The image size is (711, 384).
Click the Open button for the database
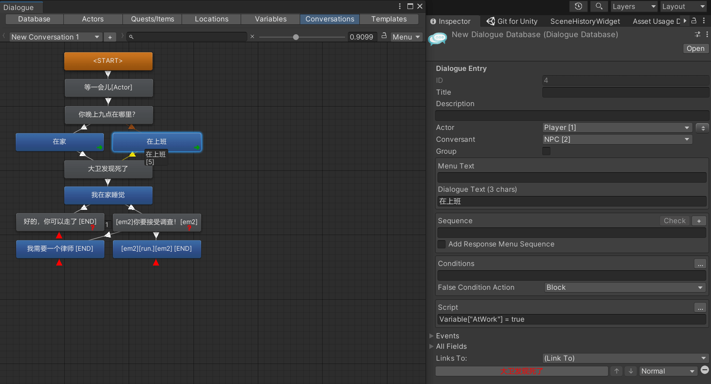pyautogui.click(x=695, y=49)
